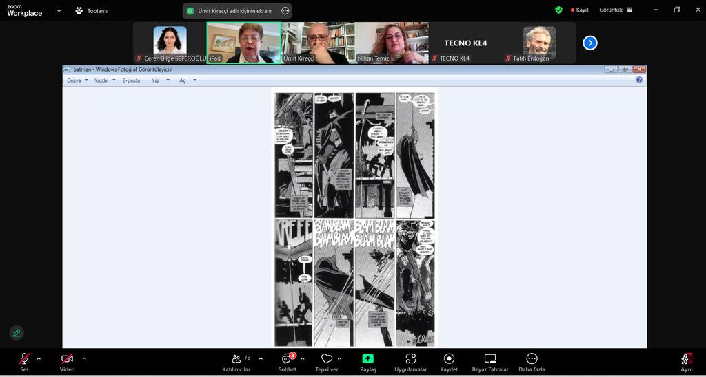Select the iPad participant video thumbnail
The height and width of the screenshot is (377, 706).
tap(243, 43)
